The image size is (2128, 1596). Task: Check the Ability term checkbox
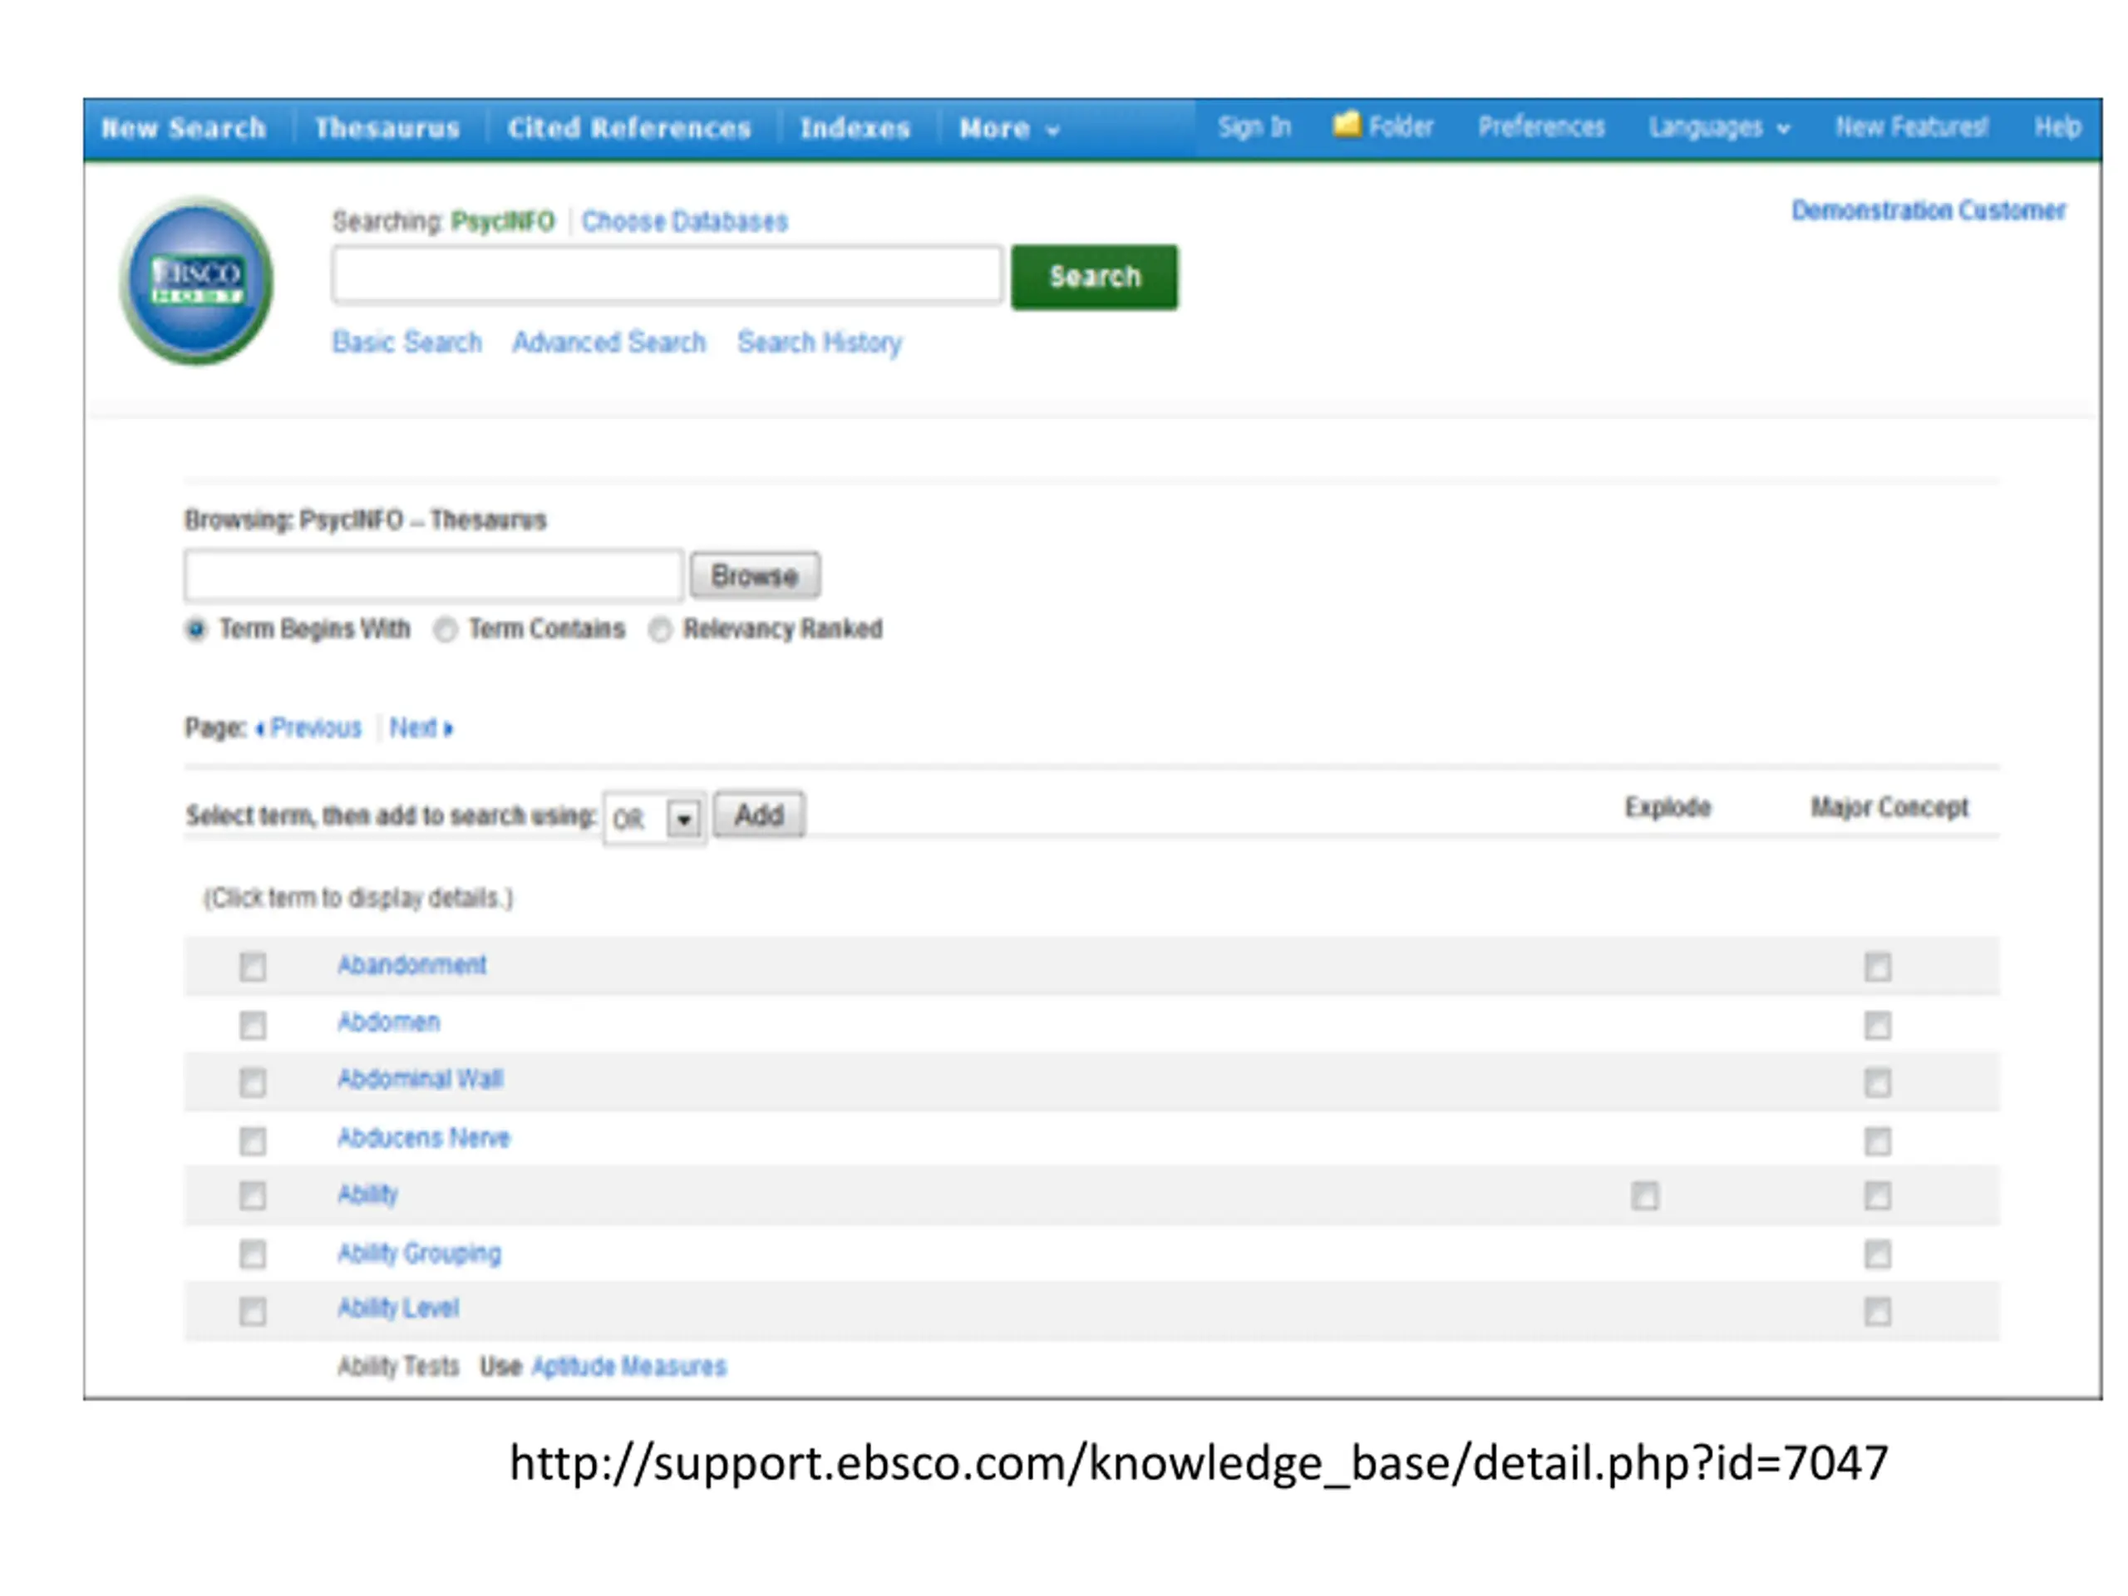253,1196
